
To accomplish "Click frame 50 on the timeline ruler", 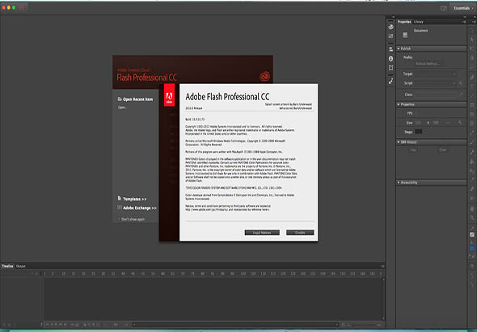I will (143, 274).
